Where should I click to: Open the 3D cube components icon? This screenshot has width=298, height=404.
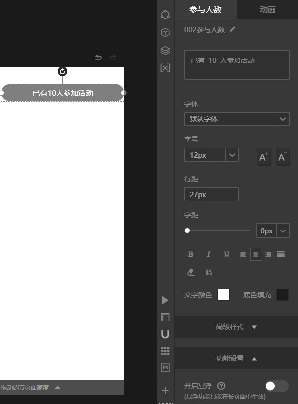pos(165,32)
